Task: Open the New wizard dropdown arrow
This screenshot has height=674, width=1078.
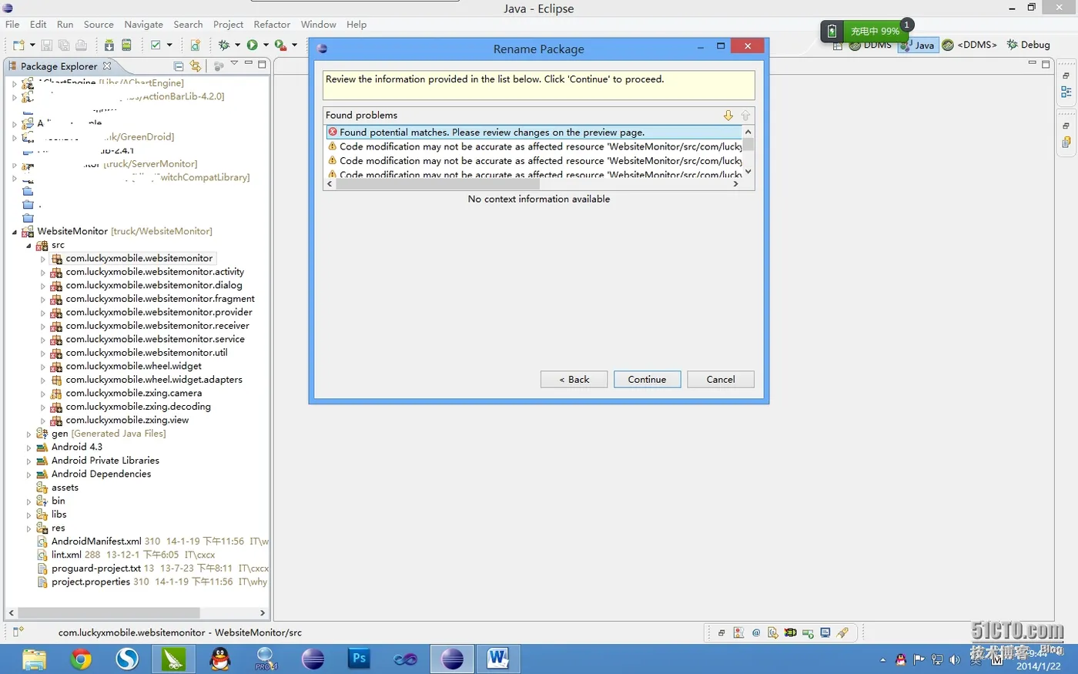Action: tap(32, 45)
